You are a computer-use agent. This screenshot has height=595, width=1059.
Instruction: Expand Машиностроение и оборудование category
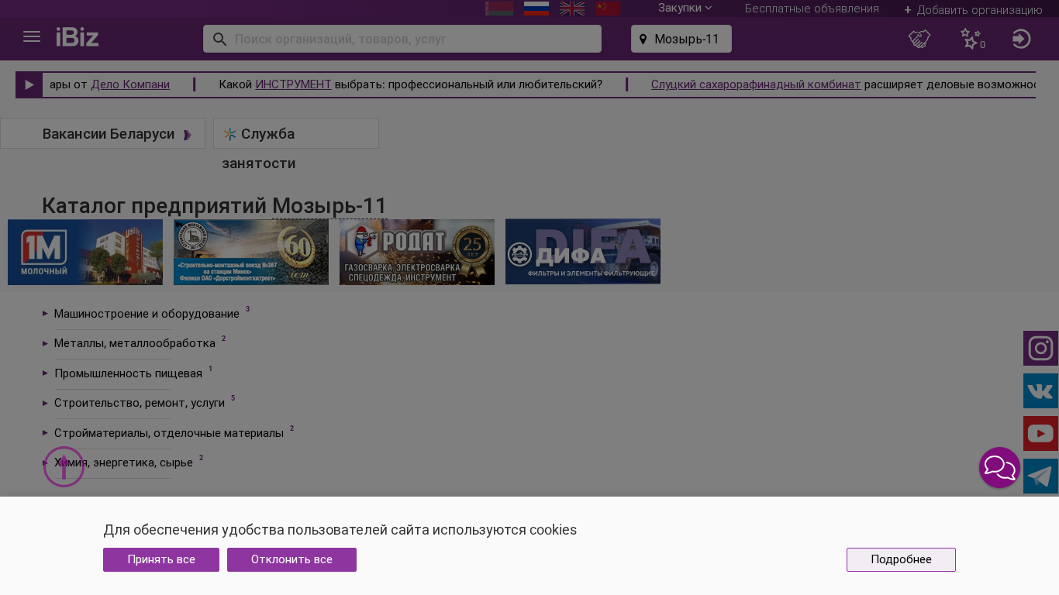147,314
